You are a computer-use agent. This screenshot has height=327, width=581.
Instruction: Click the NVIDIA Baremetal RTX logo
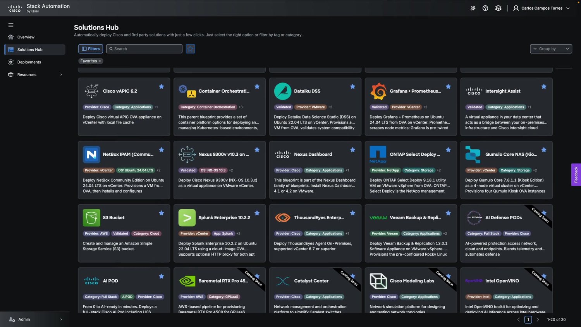pyautogui.click(x=187, y=281)
